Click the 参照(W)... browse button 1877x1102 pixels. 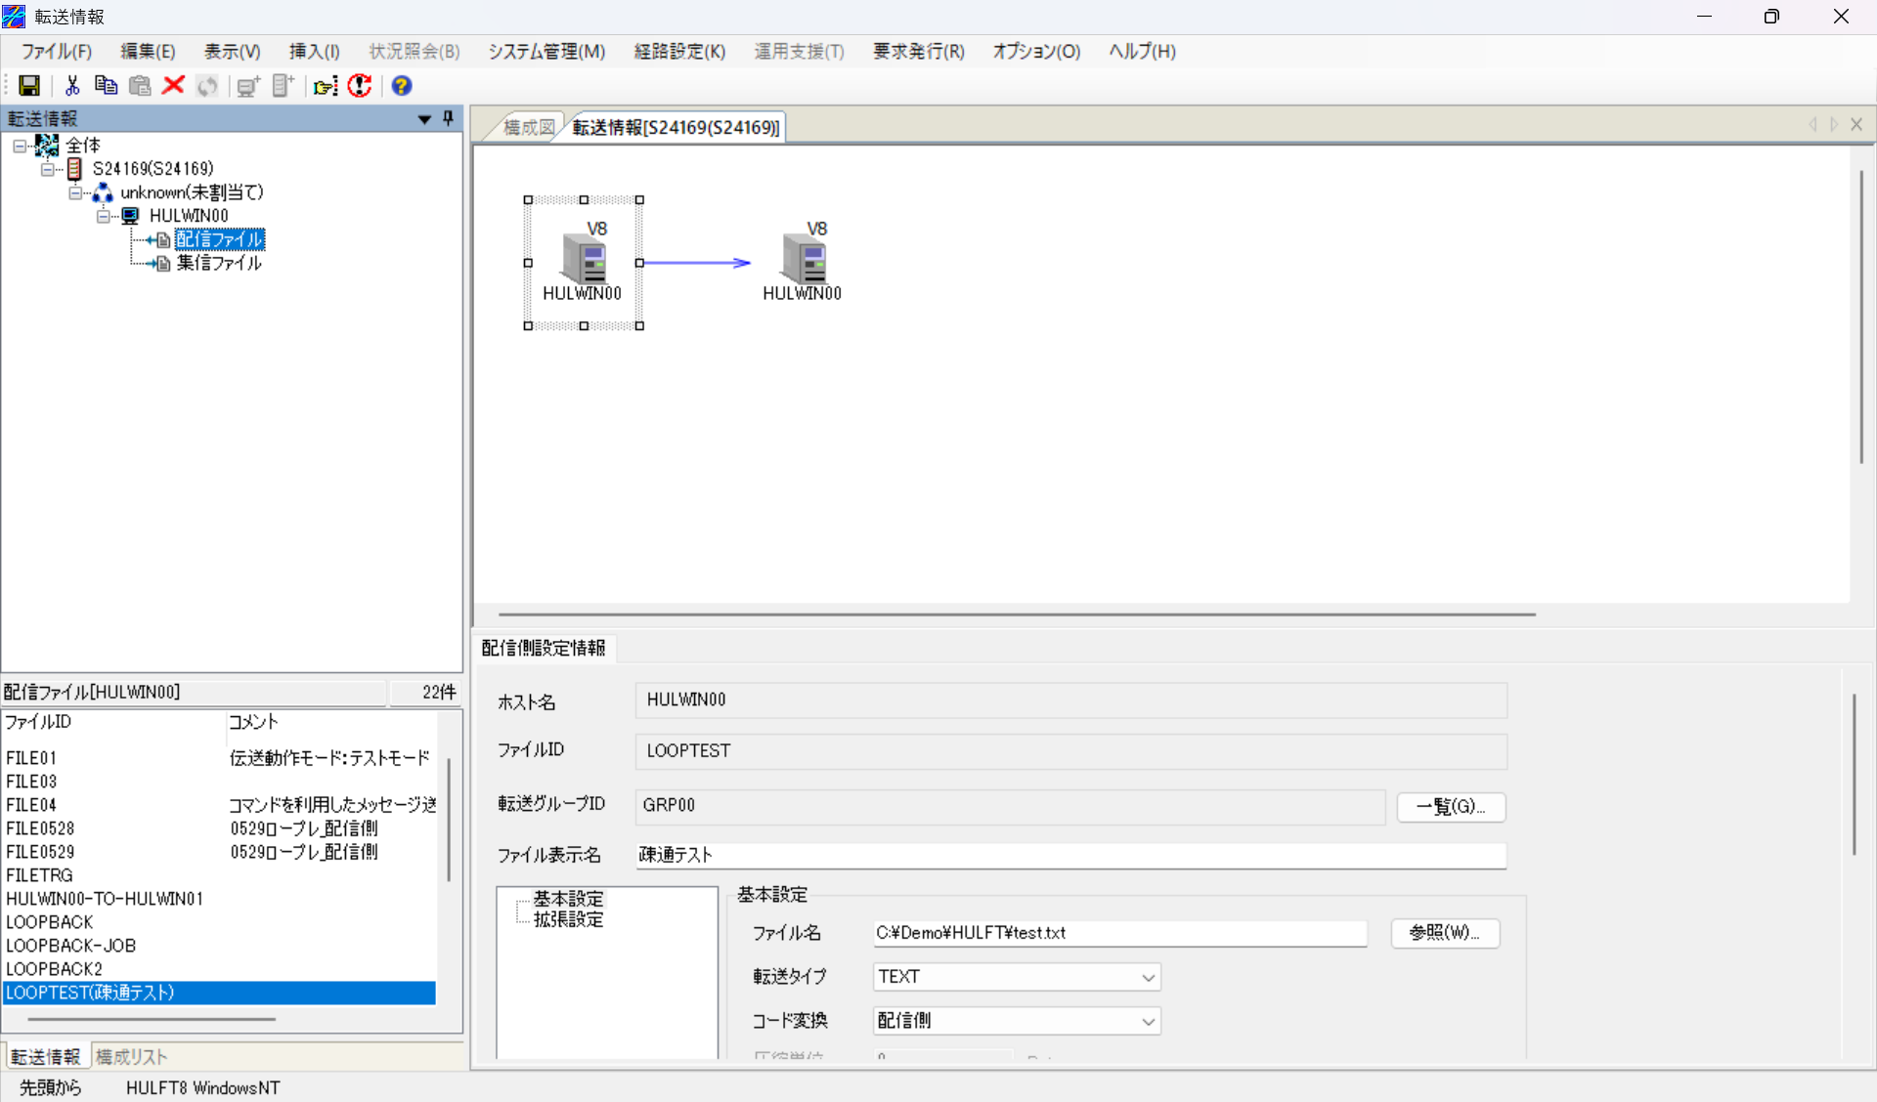tap(1444, 933)
